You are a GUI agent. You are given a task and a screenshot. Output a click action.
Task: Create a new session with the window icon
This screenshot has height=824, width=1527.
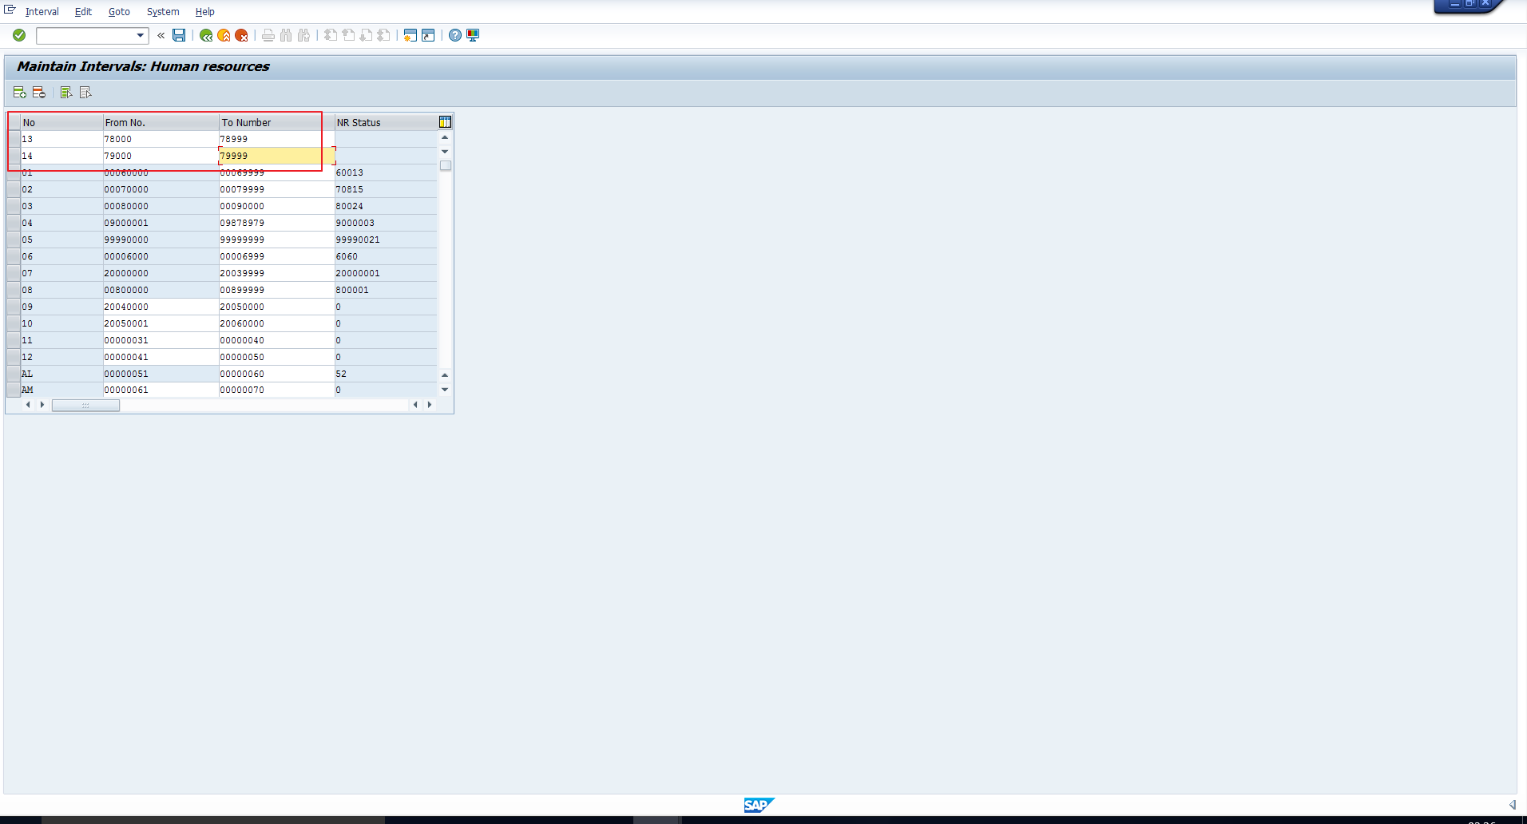coord(411,35)
